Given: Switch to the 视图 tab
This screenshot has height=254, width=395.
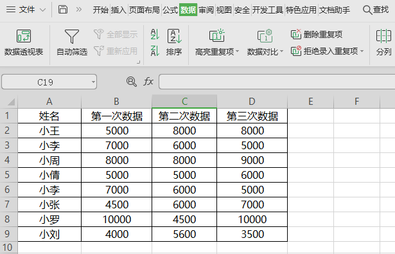Looking at the screenshot, I should pyautogui.click(x=224, y=10).
